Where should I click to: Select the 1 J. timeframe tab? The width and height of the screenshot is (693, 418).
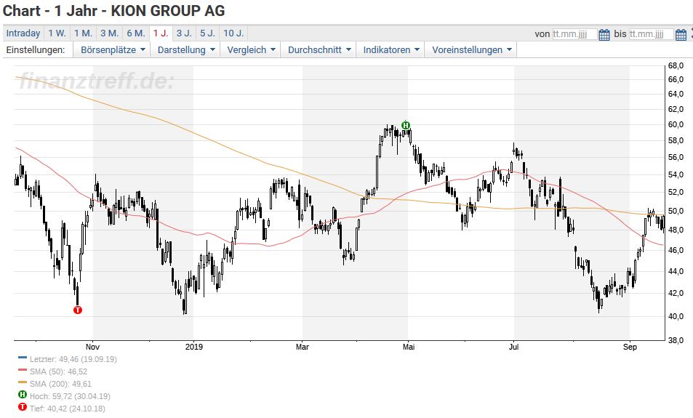[161, 33]
